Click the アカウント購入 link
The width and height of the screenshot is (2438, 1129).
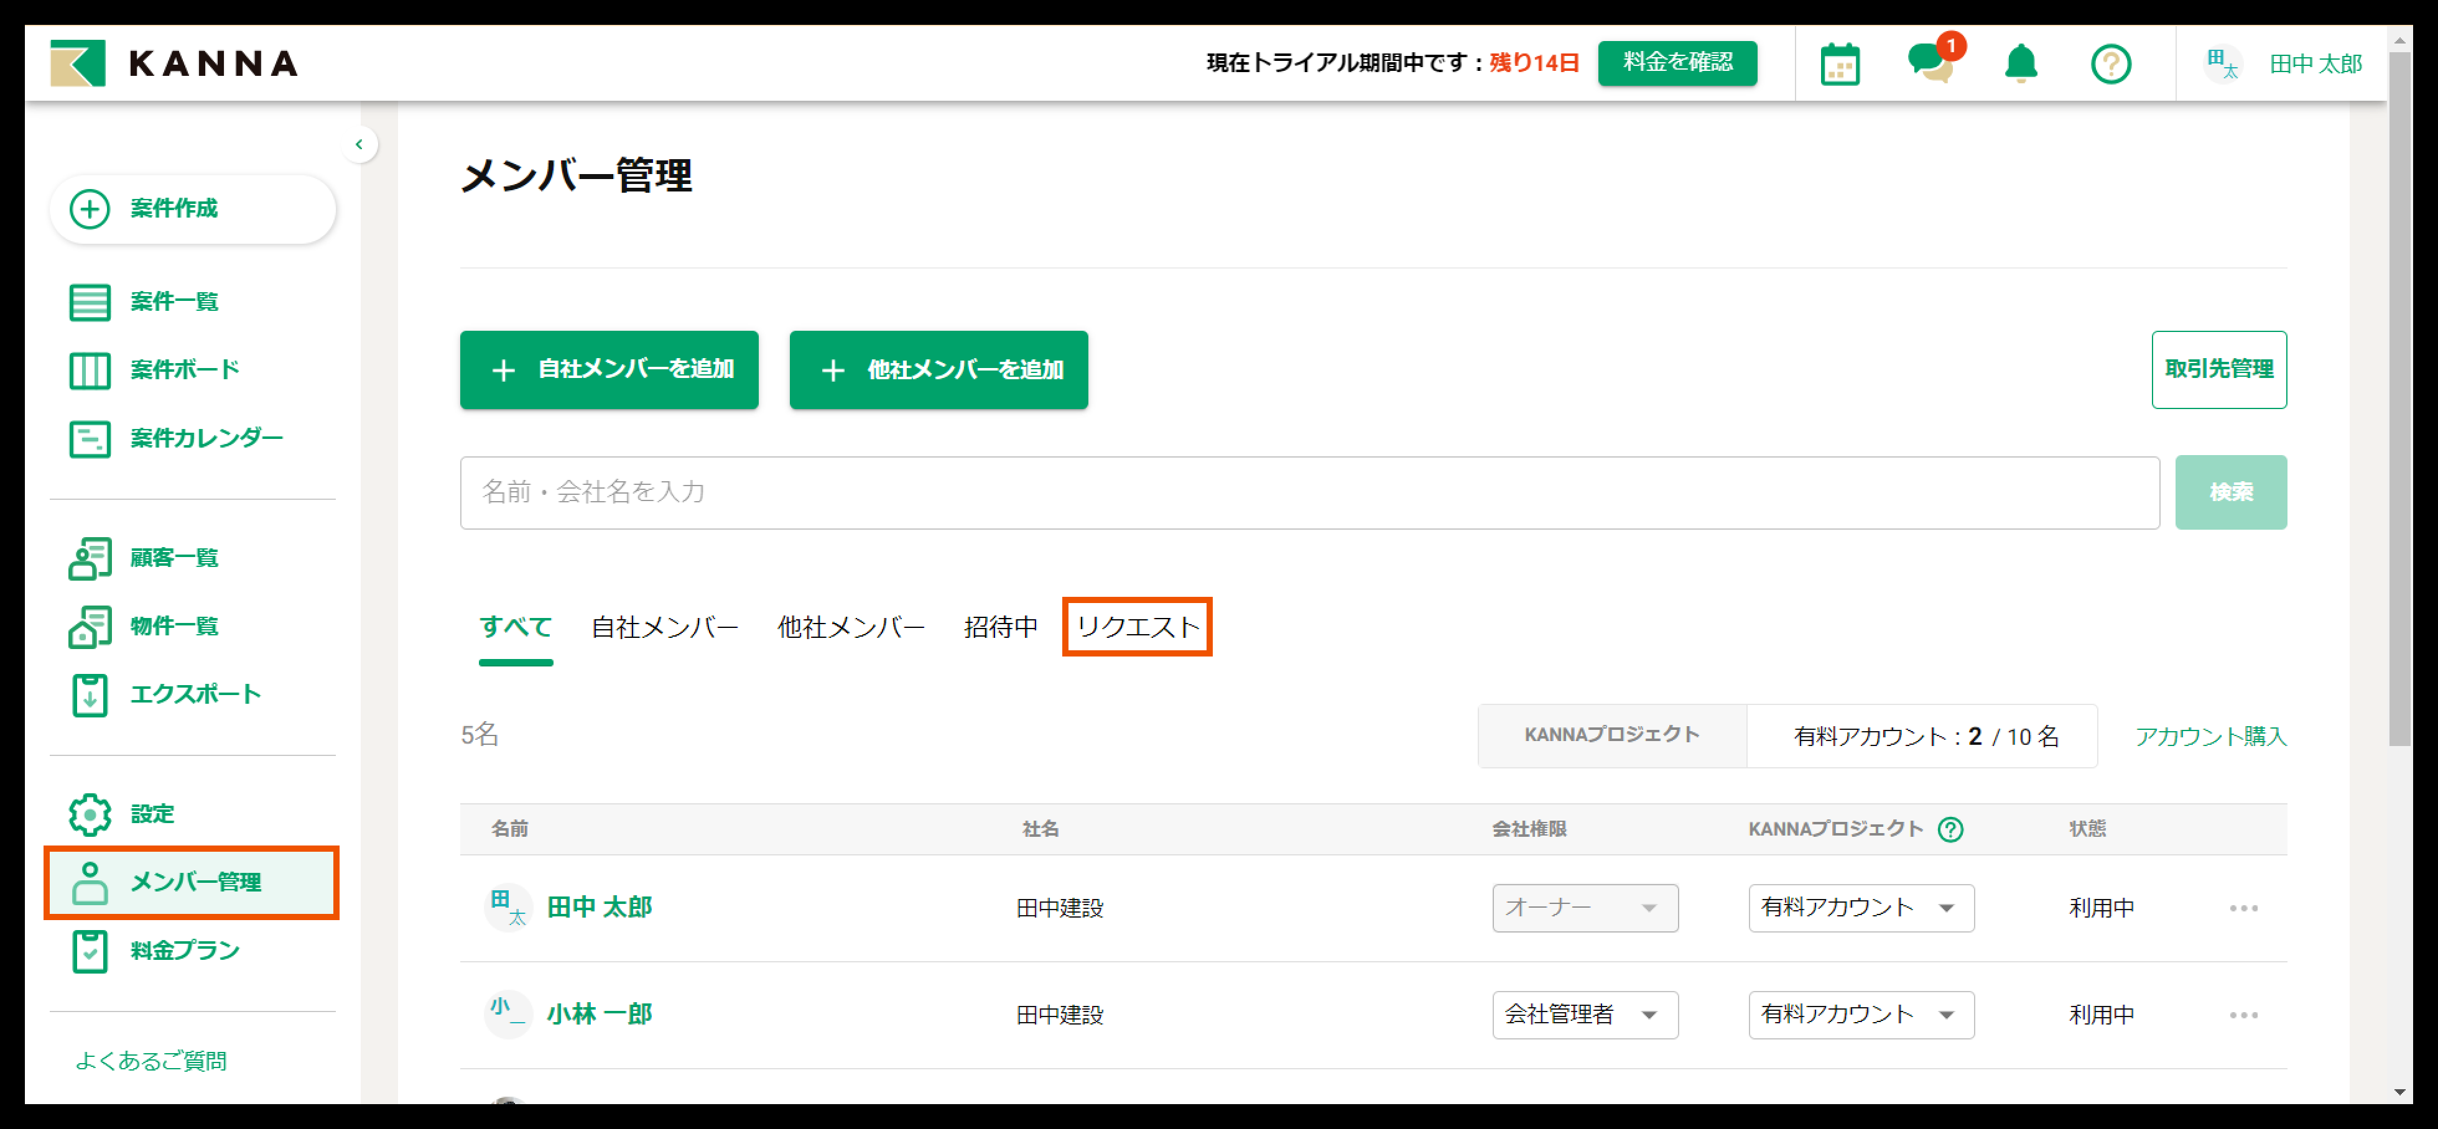coord(2210,736)
